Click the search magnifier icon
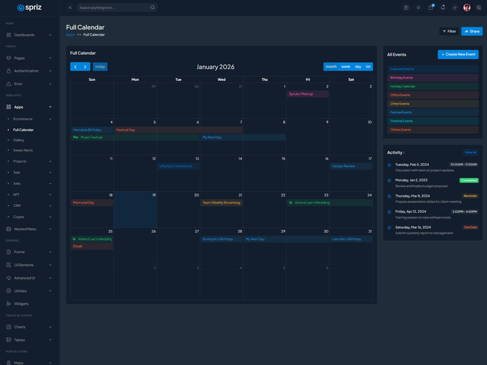487x365 pixels. pyautogui.click(x=153, y=8)
